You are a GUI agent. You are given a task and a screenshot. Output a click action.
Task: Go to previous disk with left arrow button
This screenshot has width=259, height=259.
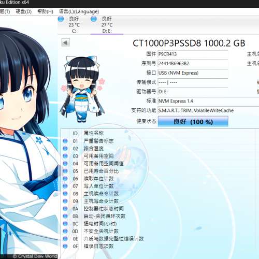66,42
